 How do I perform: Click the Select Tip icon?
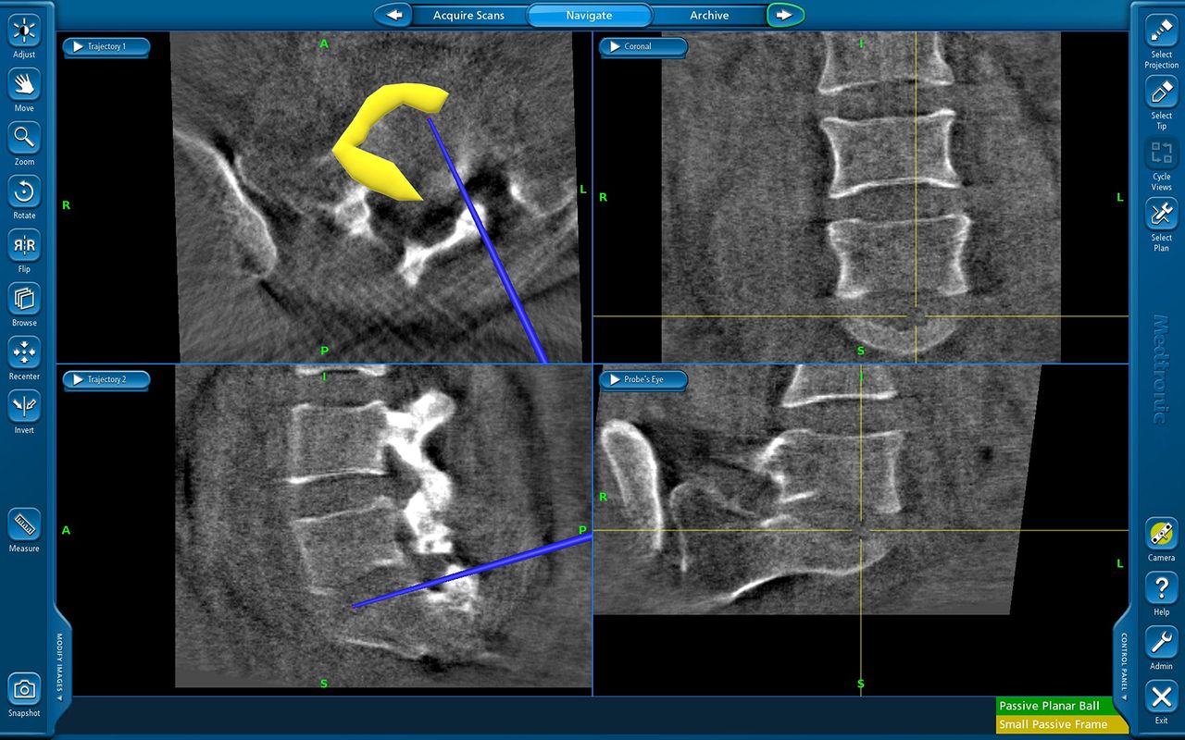(1161, 92)
